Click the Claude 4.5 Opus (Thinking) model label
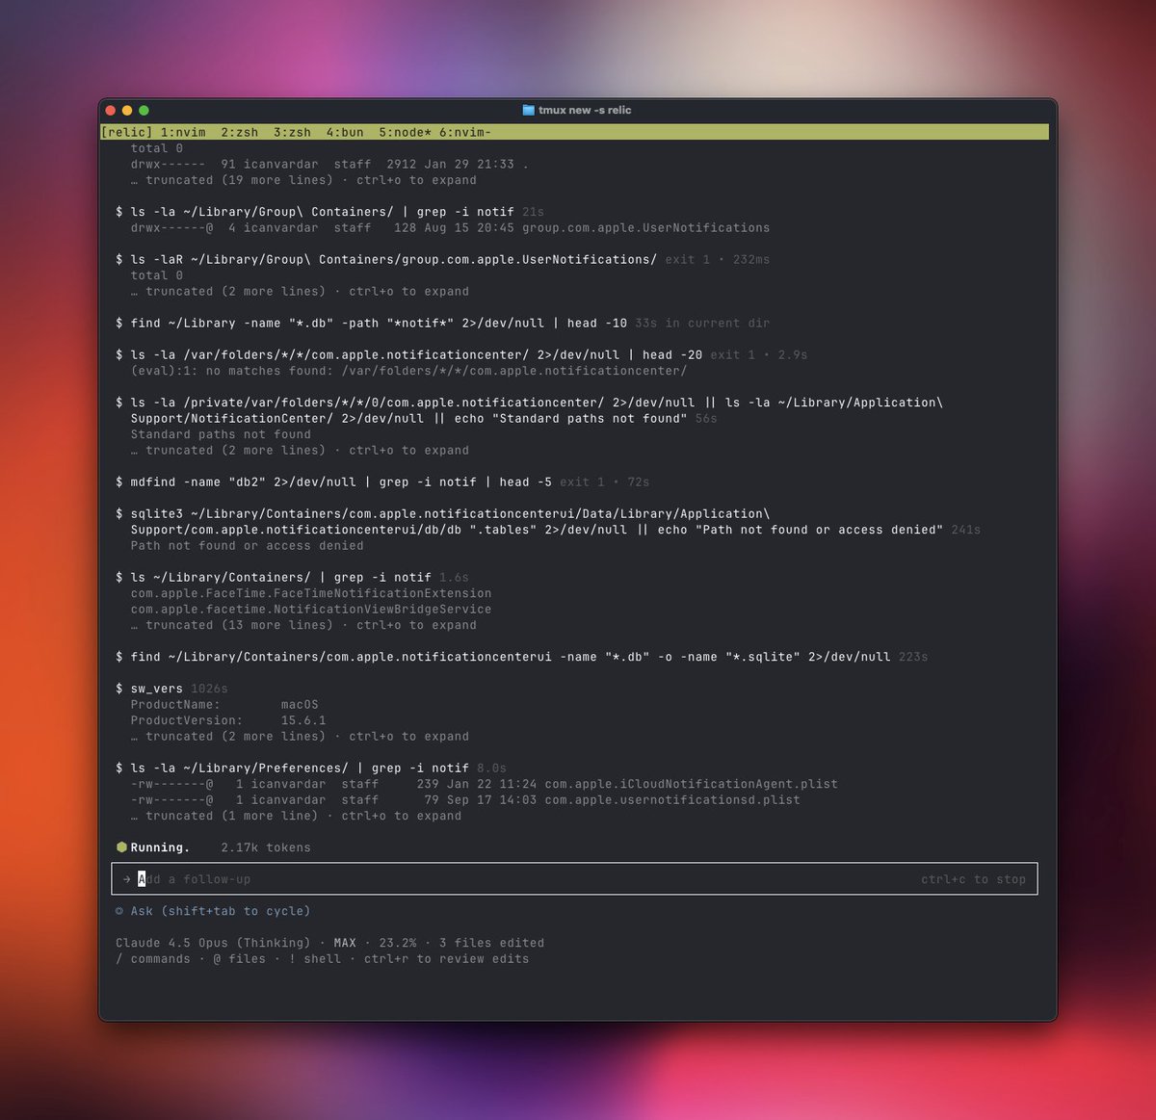Image resolution: width=1156 pixels, height=1120 pixels. coord(213,943)
